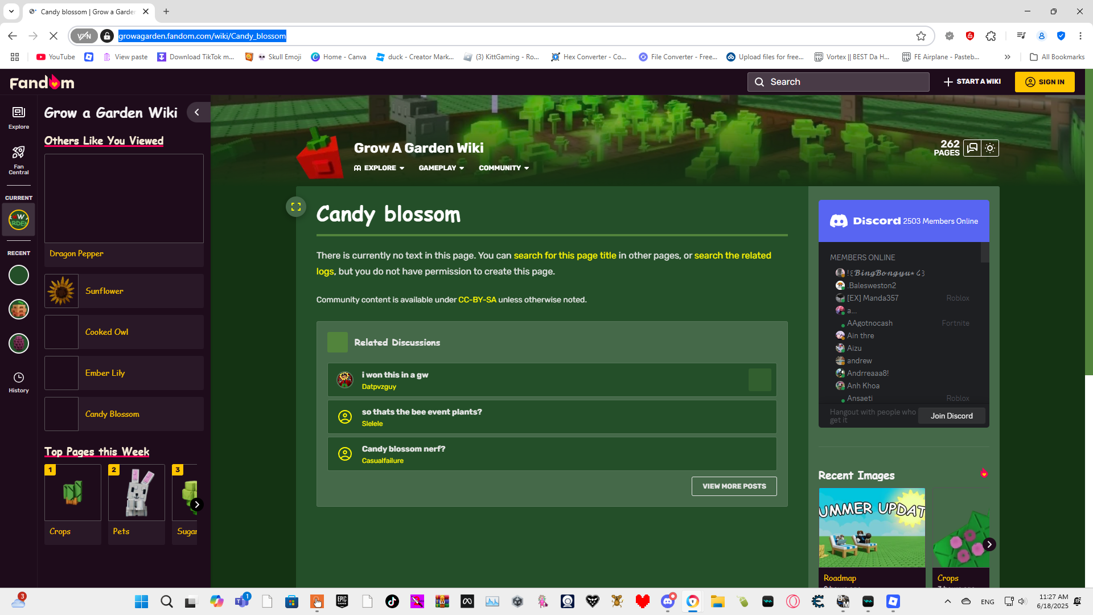Viewport: 1093px width, 615px height.
Task: Open taskbar Search
Action: click(x=167, y=601)
